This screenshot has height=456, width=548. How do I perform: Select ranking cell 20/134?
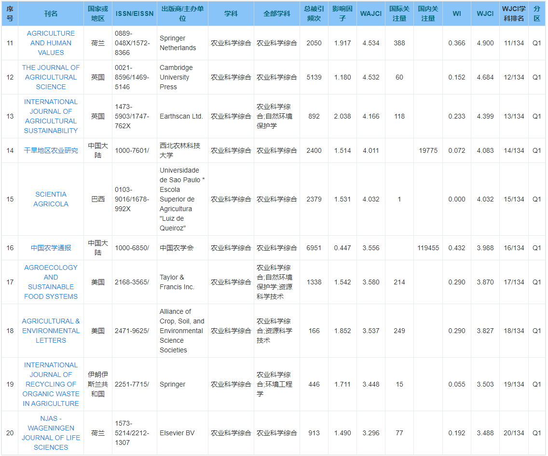pos(514,433)
